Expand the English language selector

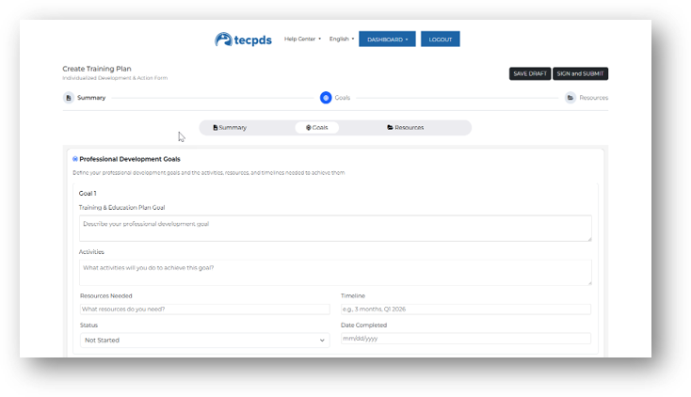tap(342, 40)
